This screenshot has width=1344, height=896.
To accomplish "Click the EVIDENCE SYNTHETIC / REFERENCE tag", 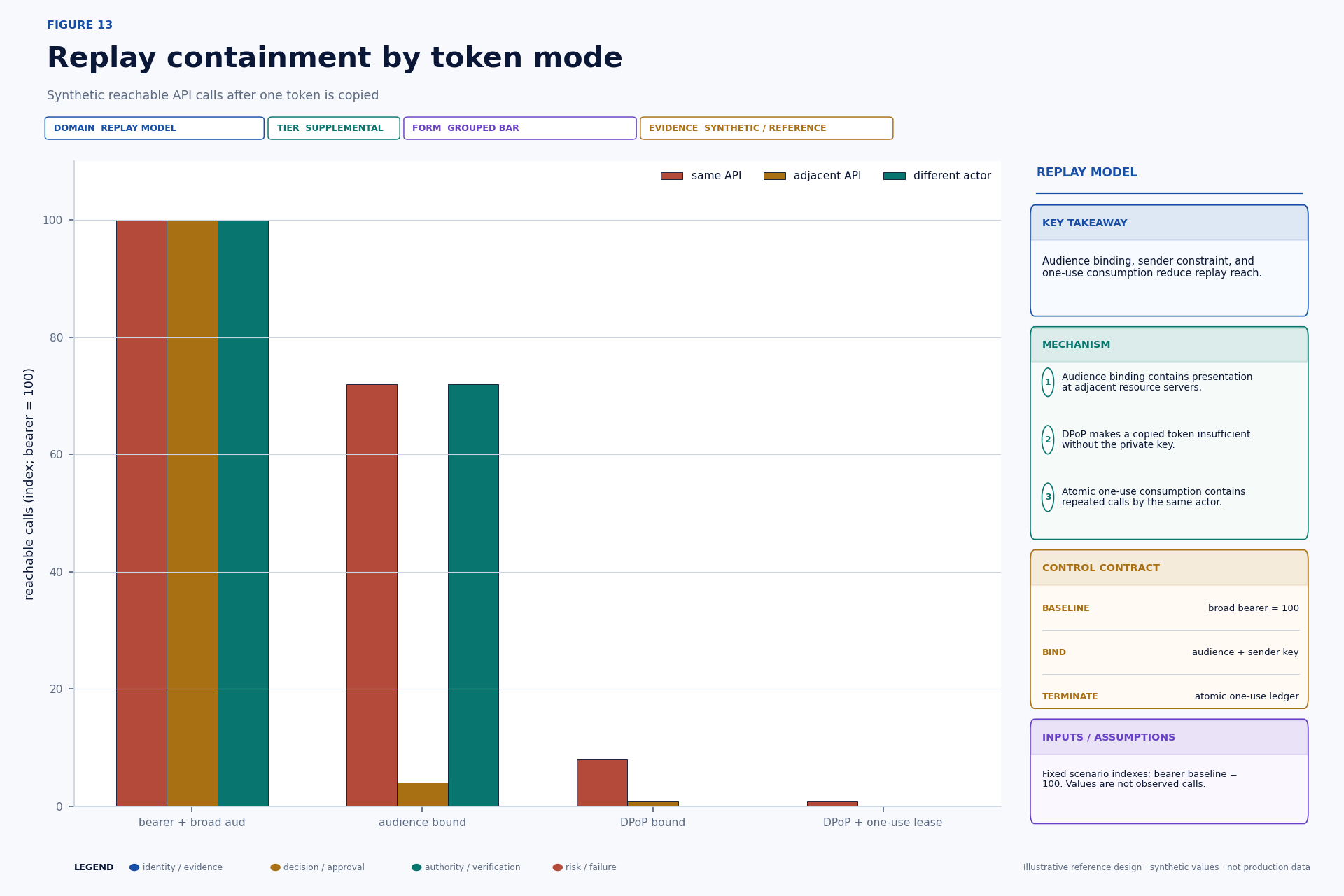I will (x=766, y=128).
